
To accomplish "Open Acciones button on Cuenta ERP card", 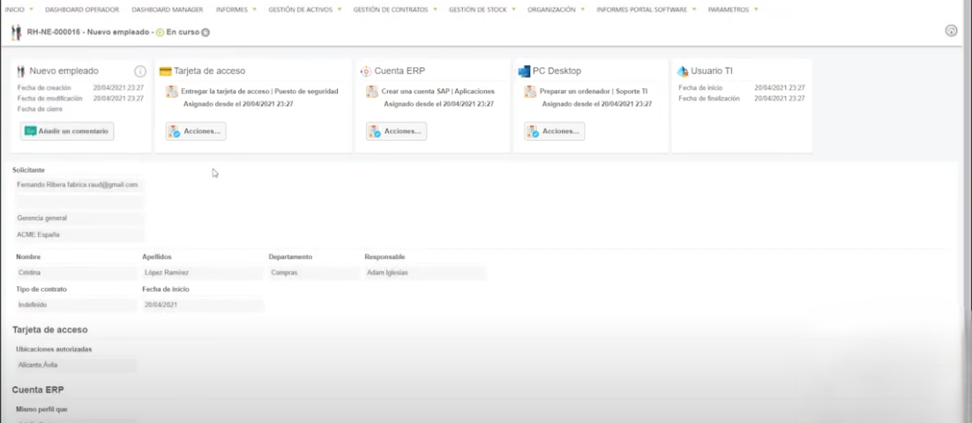I will pos(396,131).
